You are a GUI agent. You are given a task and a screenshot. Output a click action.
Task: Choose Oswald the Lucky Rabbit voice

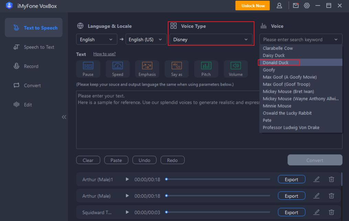click(301, 113)
